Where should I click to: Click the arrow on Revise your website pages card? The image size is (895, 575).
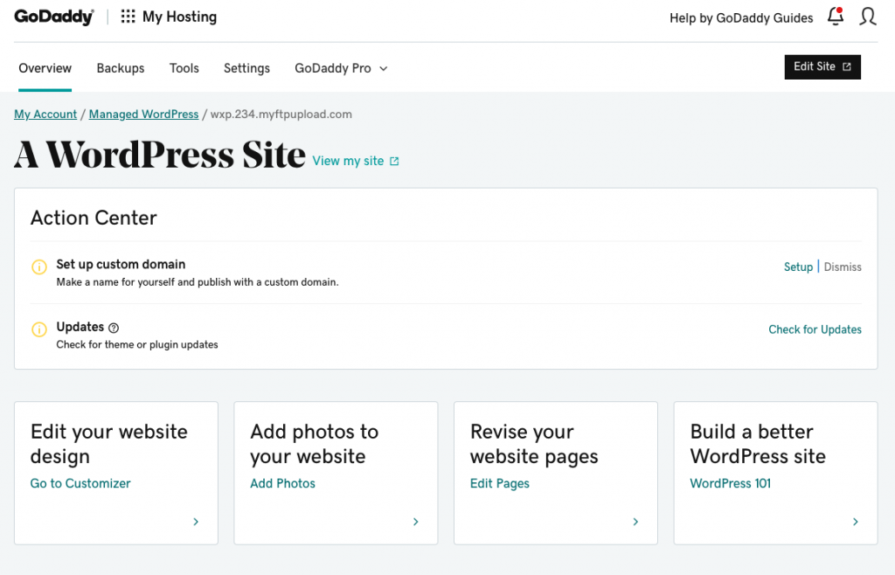point(635,522)
